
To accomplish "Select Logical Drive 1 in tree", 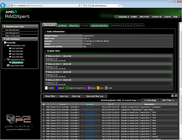I will 17,62.
